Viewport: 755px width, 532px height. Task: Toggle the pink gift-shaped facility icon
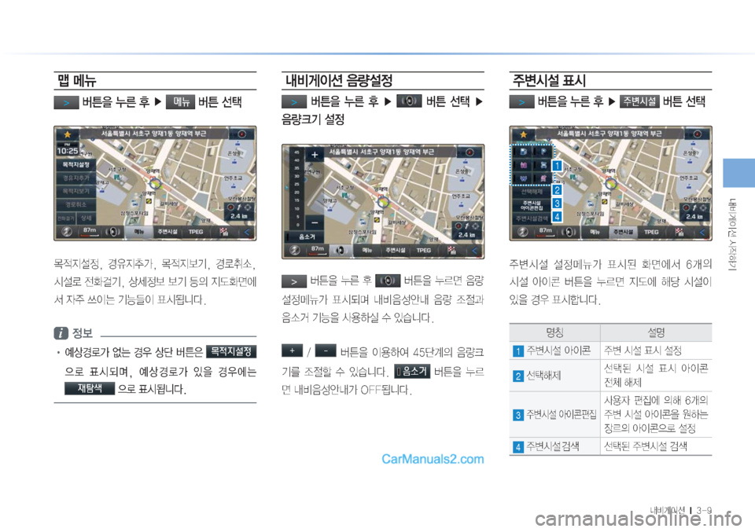524,166
